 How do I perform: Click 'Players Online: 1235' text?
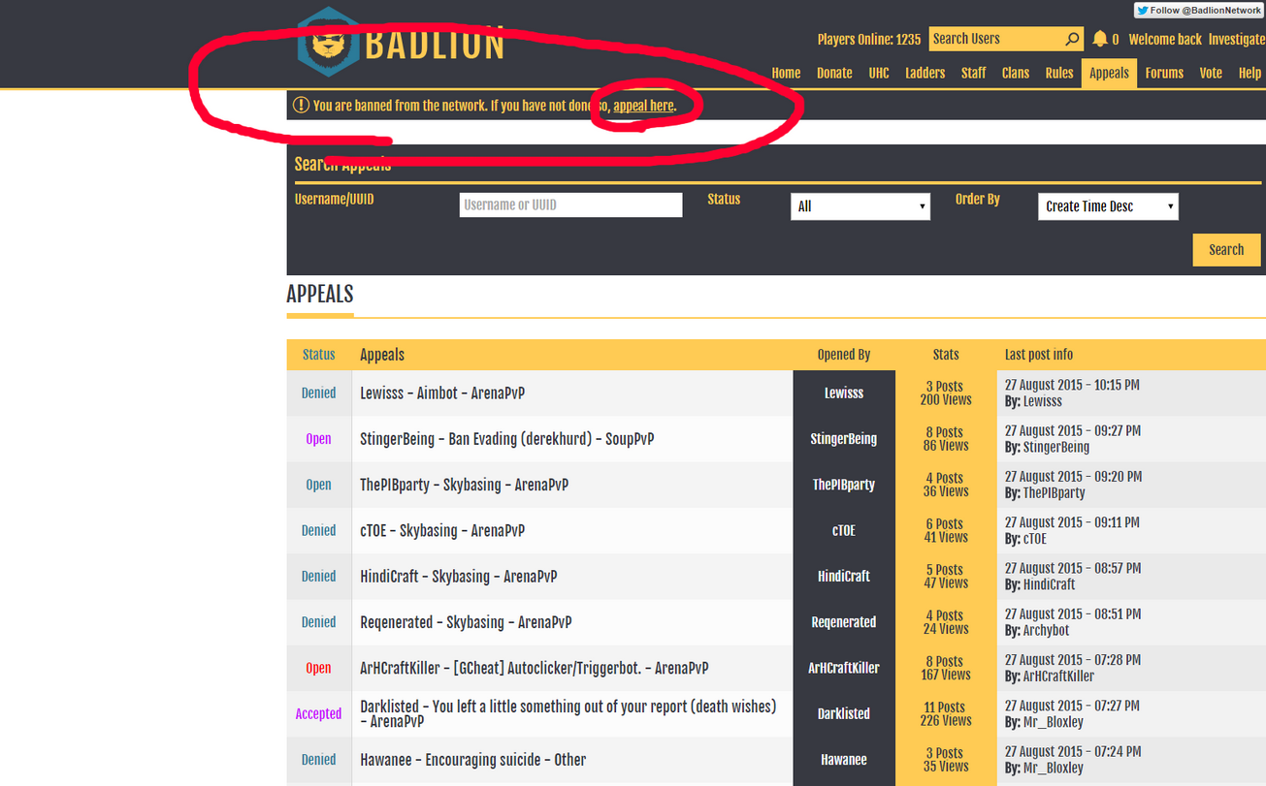tap(869, 40)
